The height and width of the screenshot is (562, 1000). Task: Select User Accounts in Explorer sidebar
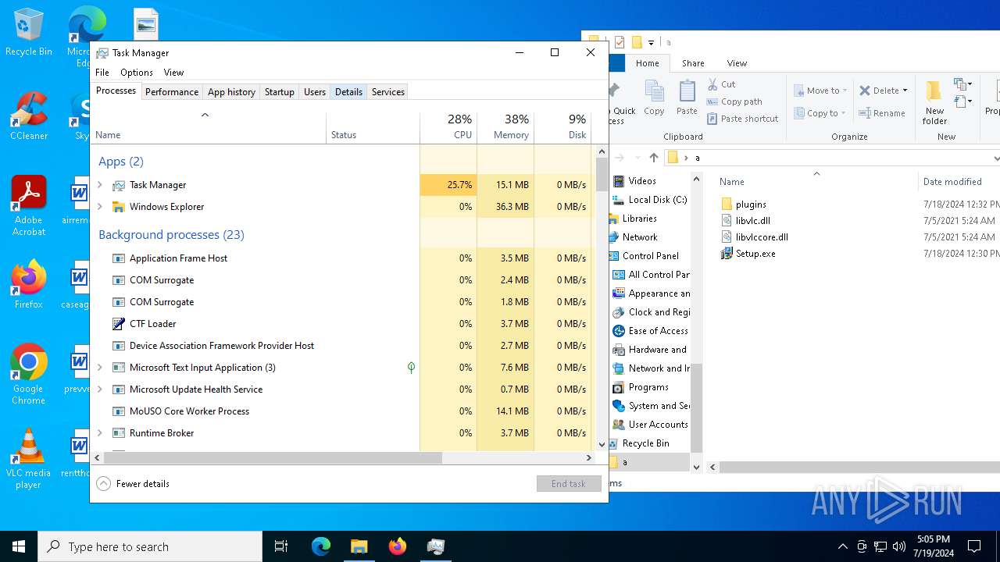651,425
